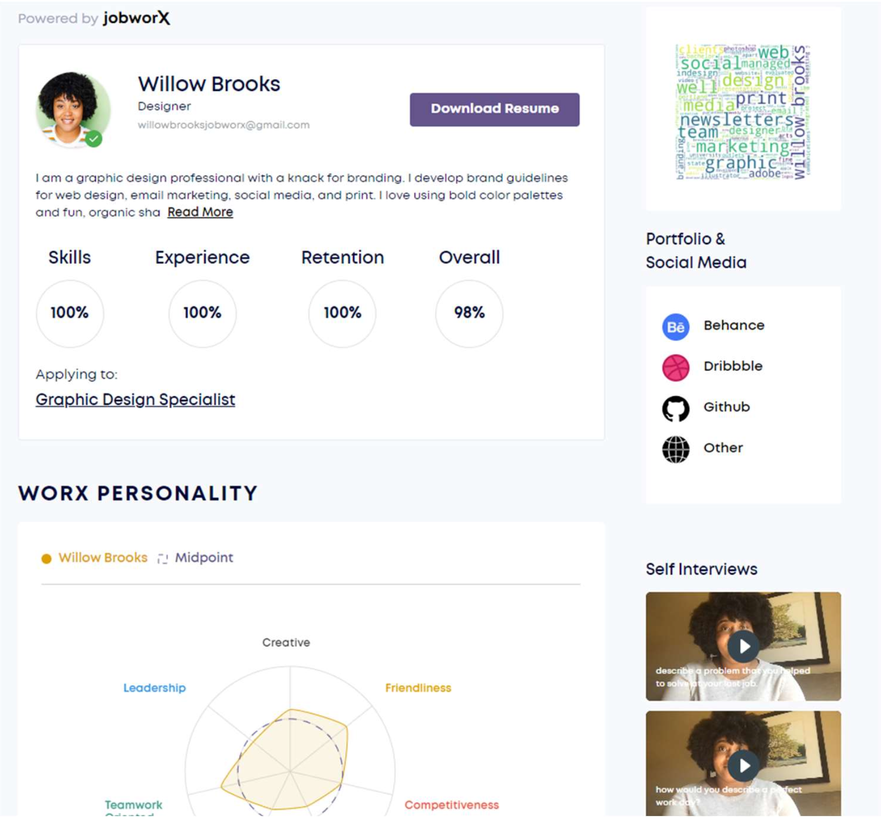Screen dimensions: 881x830
Task: Click the Overall 98% score circle
Action: pos(469,313)
